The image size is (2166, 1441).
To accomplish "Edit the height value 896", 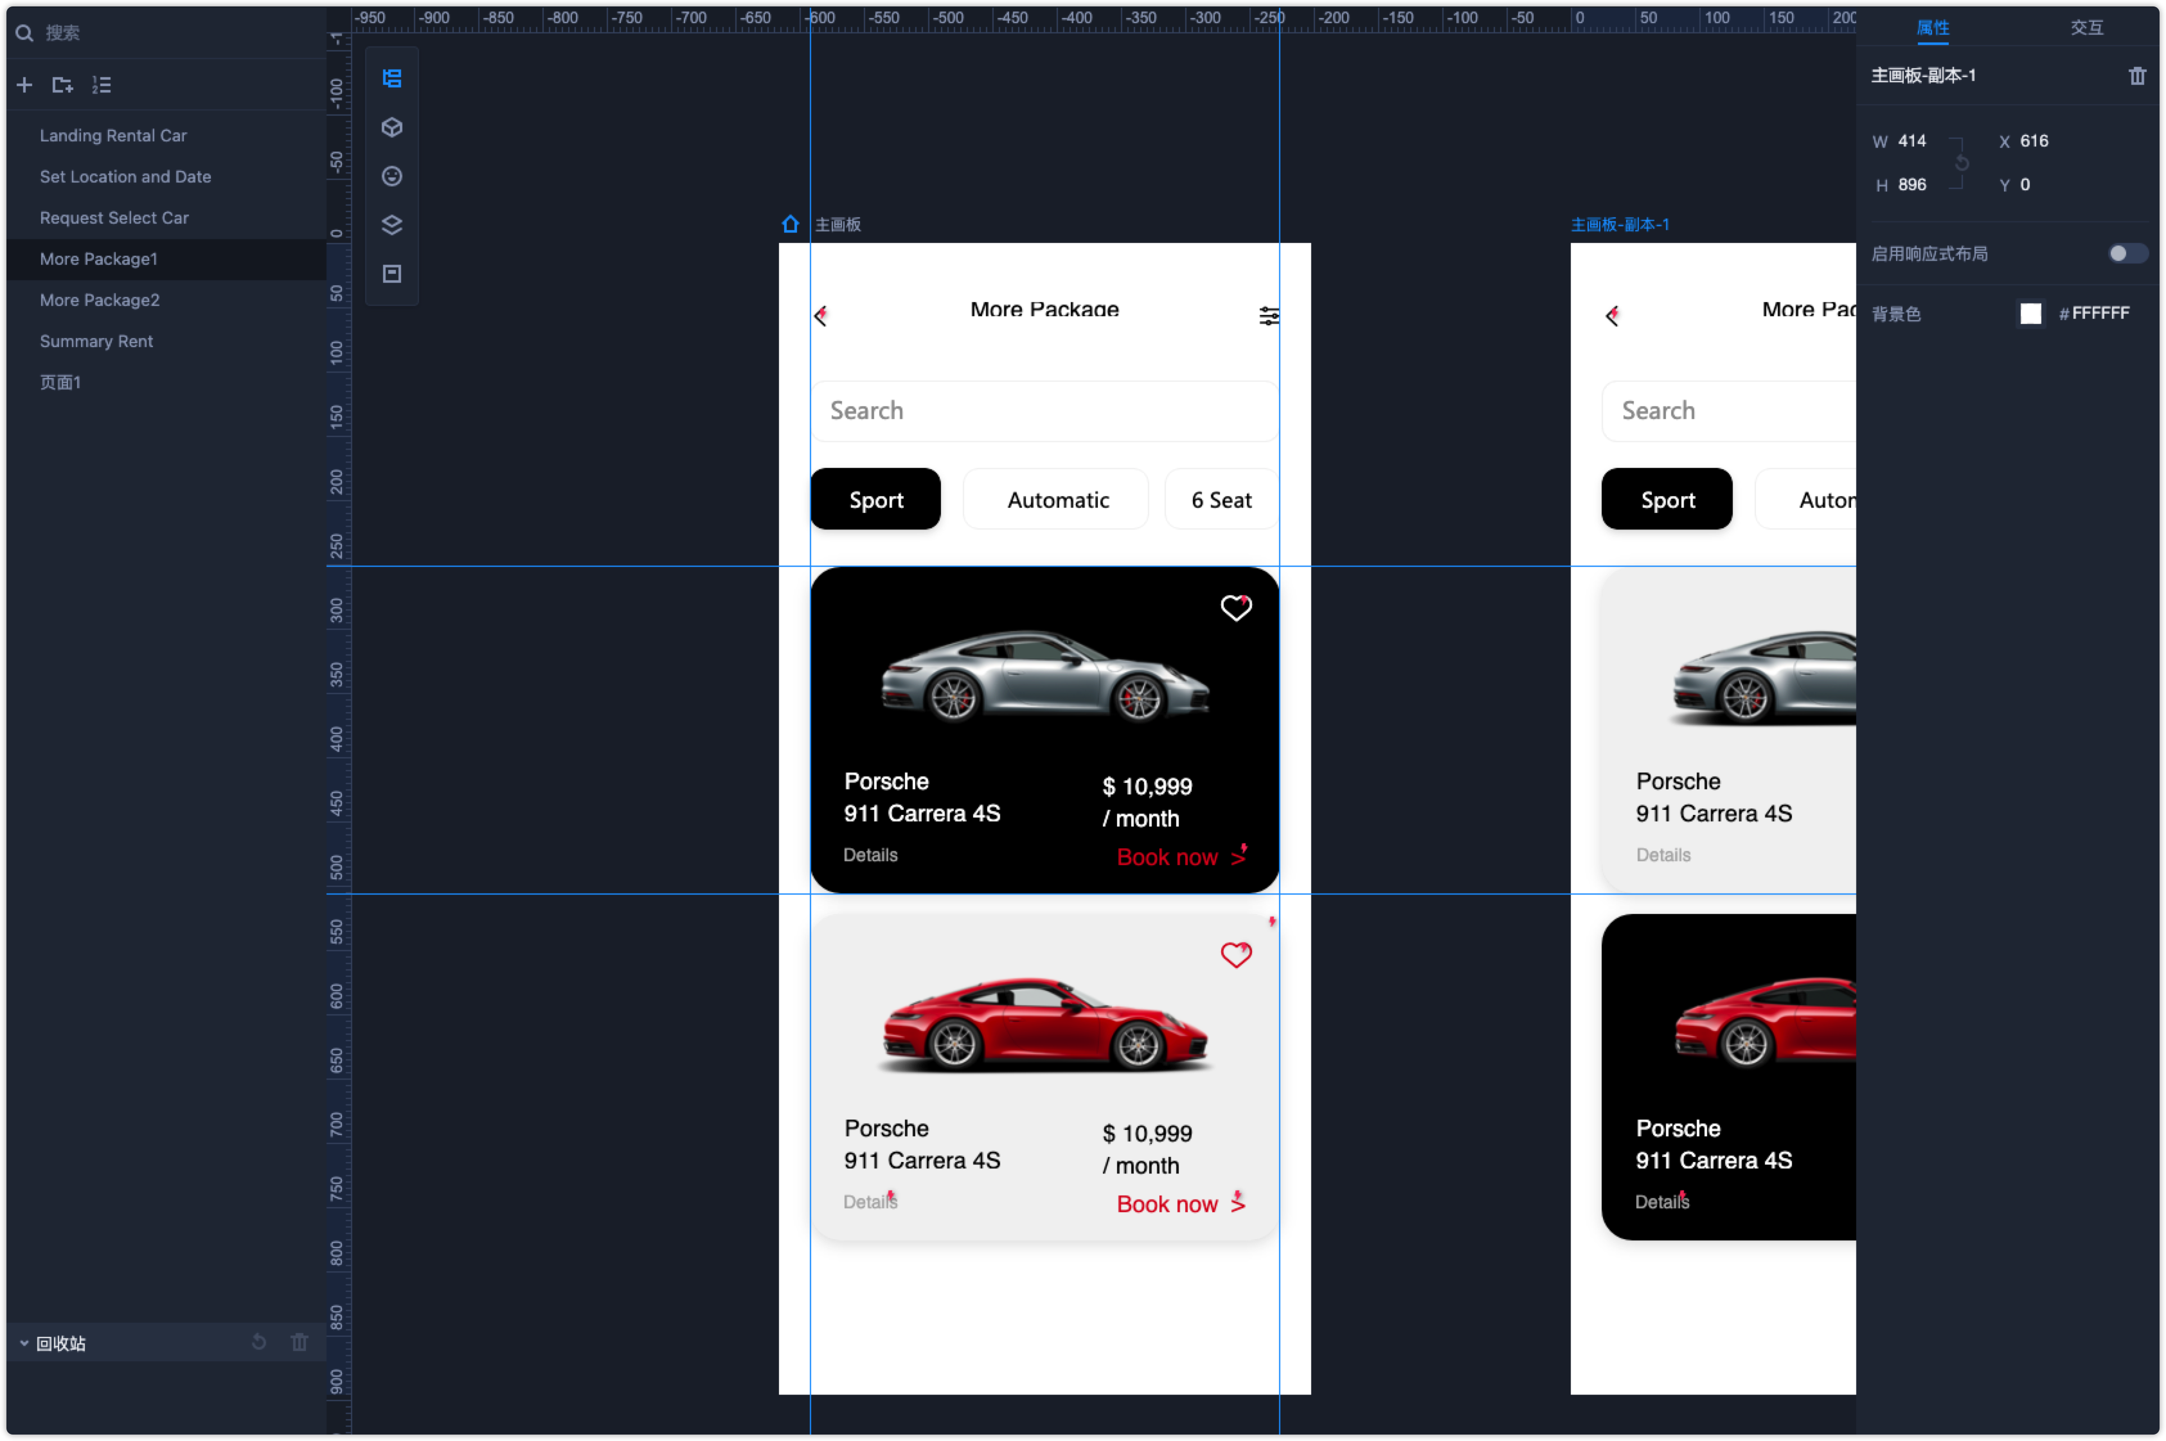I will coord(1911,184).
